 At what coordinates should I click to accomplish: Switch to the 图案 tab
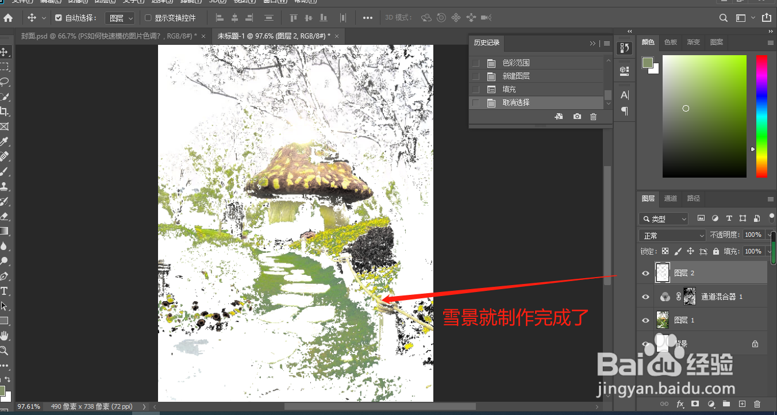(717, 42)
